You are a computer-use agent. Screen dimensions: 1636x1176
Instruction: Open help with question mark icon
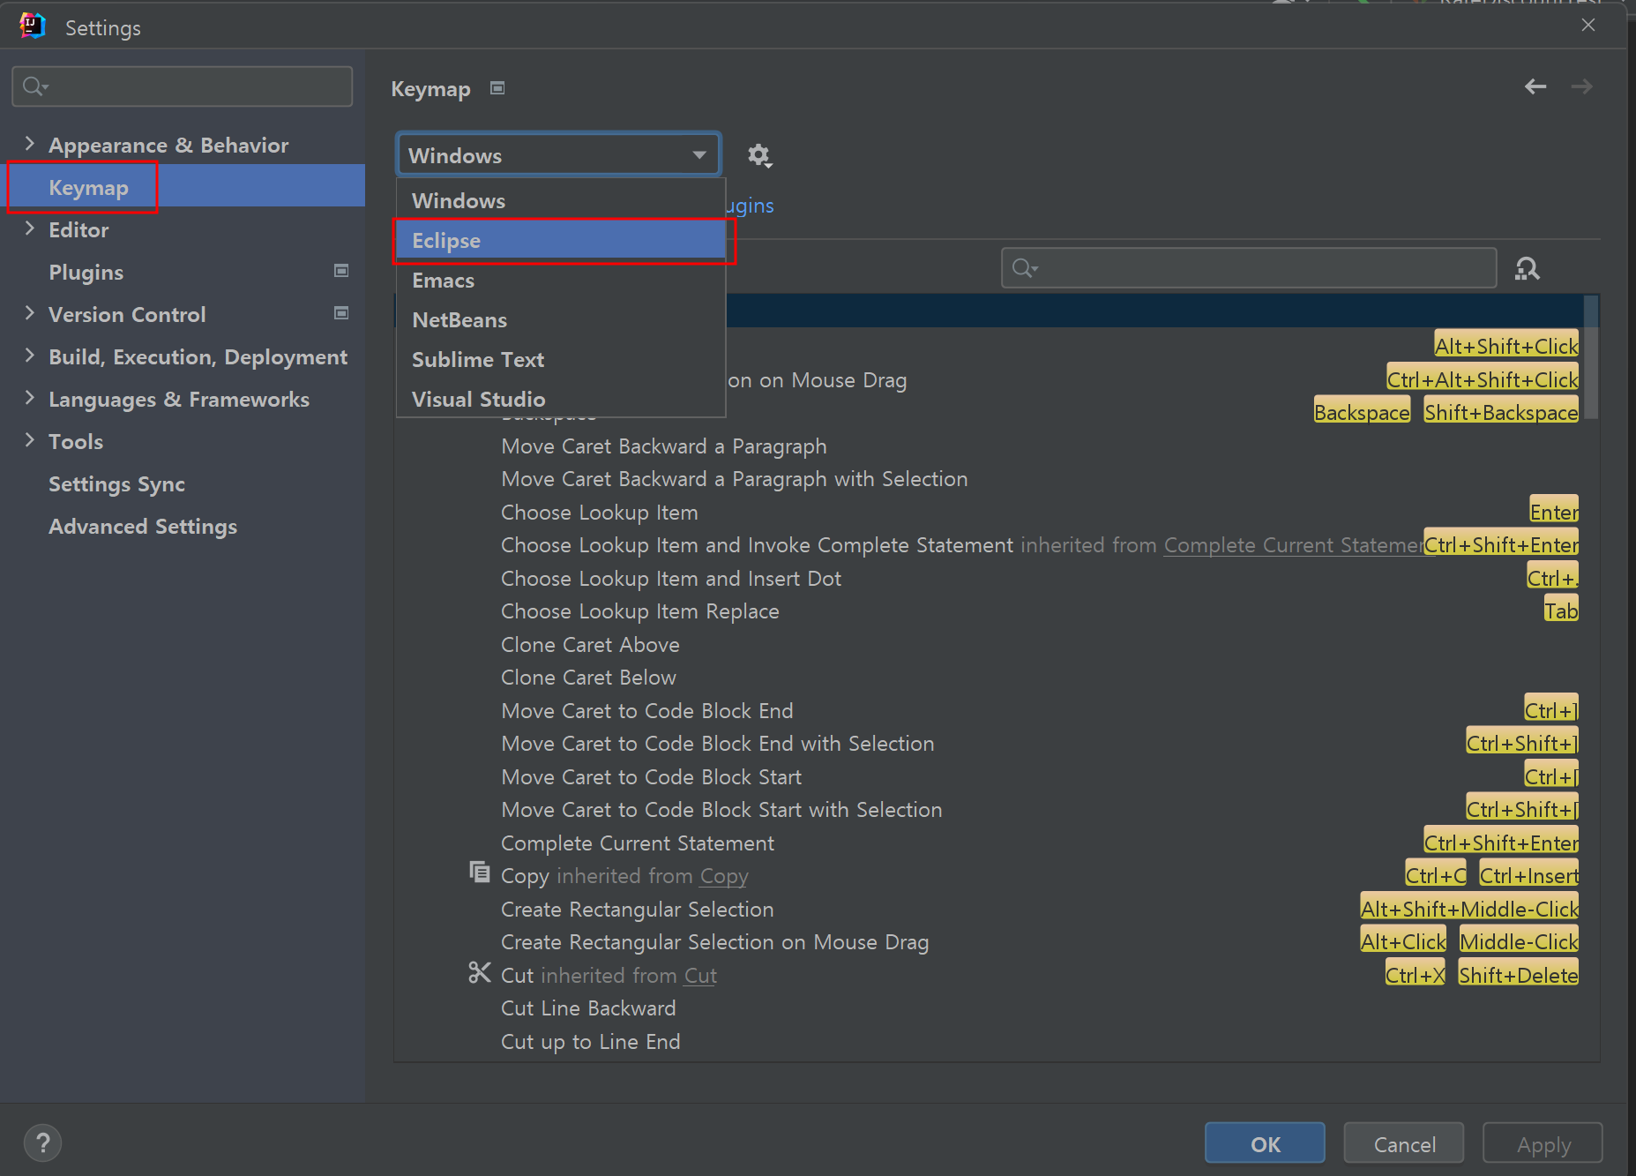42,1143
